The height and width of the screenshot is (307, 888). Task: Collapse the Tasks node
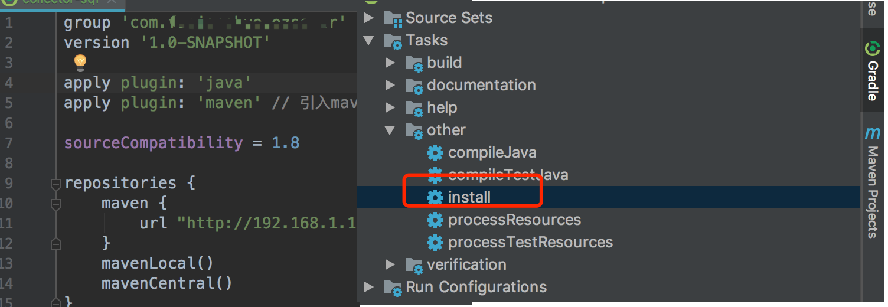pyautogui.click(x=369, y=41)
